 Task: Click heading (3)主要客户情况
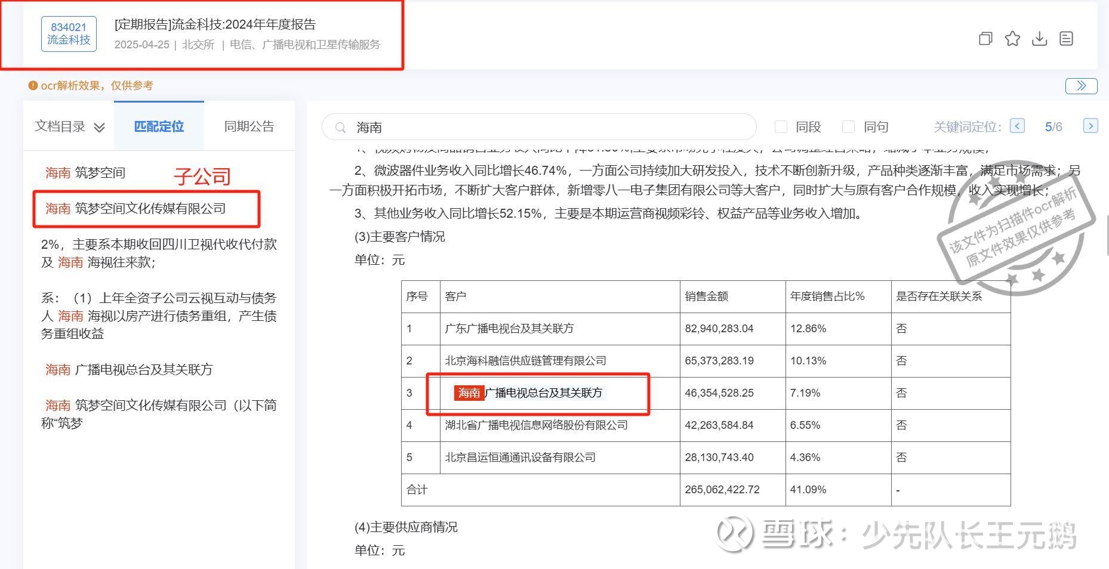pos(400,237)
